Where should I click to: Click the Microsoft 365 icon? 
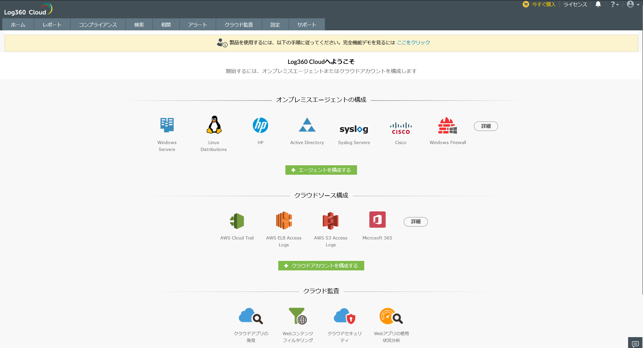click(377, 220)
